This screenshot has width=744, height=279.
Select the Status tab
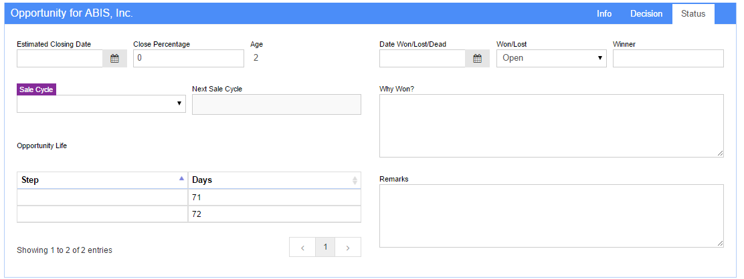pyautogui.click(x=693, y=14)
